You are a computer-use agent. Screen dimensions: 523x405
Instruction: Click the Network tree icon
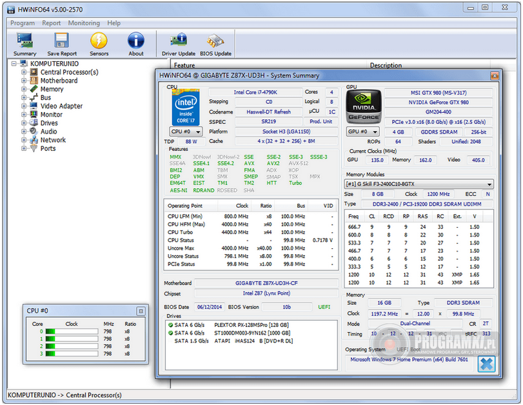34,140
